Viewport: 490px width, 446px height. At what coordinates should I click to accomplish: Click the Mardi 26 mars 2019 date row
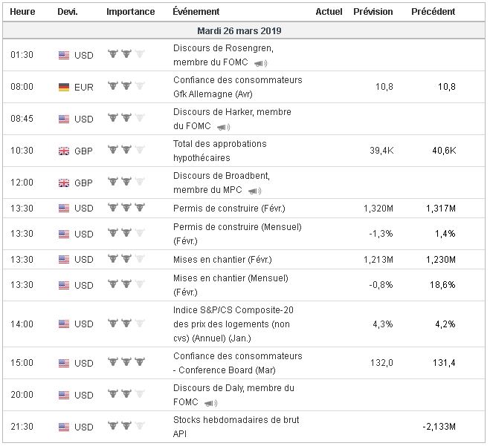click(x=245, y=31)
